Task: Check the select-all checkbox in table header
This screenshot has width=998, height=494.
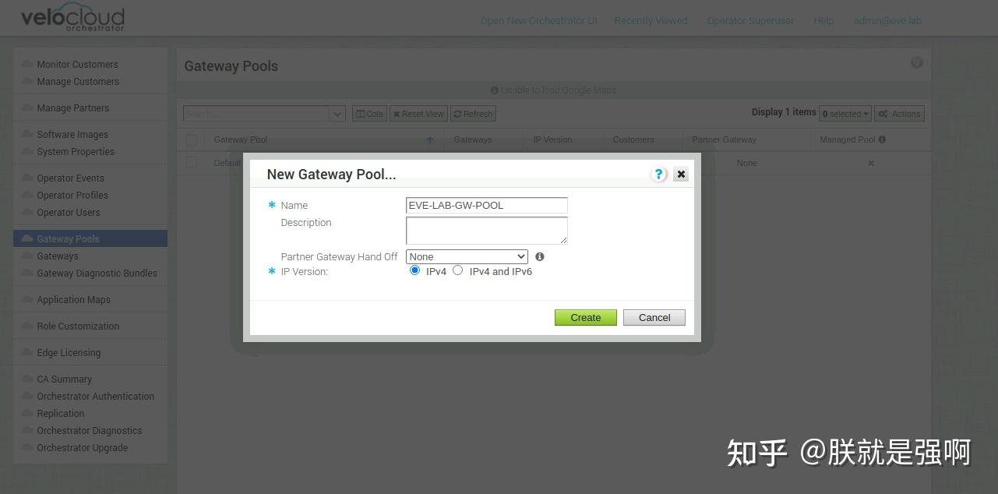Action: [x=192, y=139]
